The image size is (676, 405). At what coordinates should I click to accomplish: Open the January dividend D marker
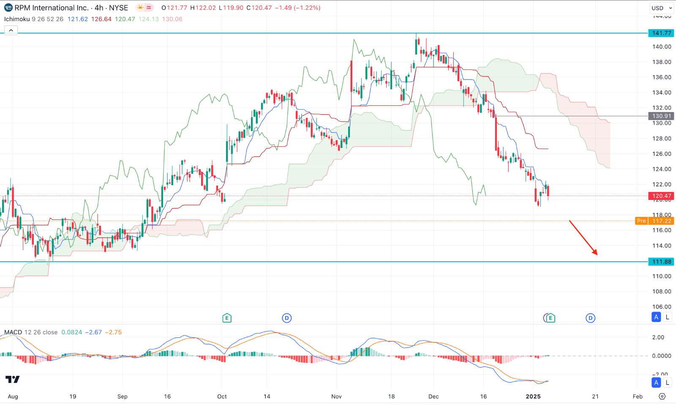(x=591, y=318)
